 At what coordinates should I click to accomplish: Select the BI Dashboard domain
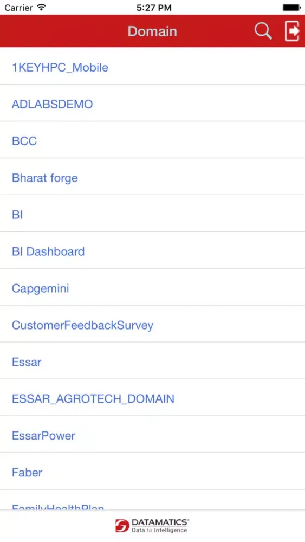[152, 251]
